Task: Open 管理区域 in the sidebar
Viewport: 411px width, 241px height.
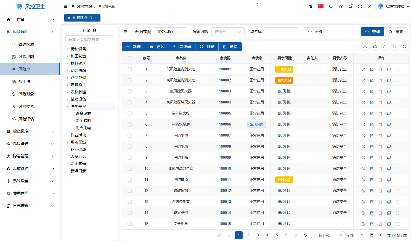Action: pos(30,44)
